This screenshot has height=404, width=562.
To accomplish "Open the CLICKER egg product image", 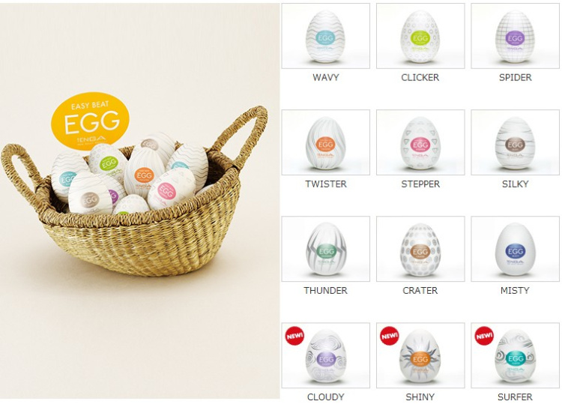I will pyautogui.click(x=420, y=36).
